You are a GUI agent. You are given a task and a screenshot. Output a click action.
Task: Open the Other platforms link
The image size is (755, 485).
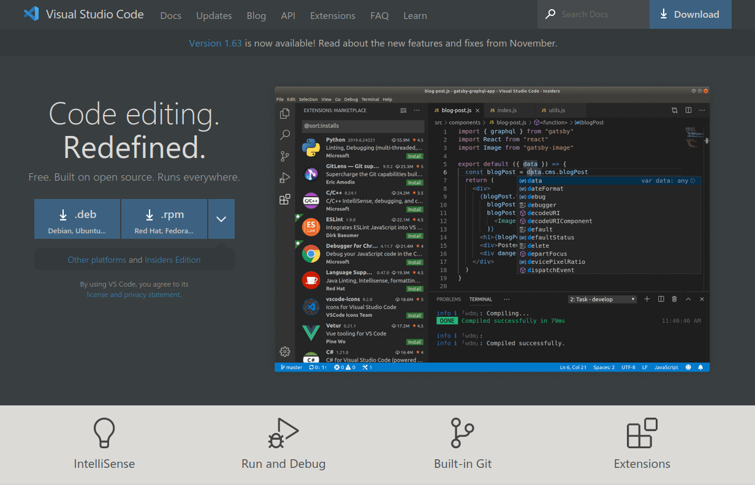click(97, 260)
